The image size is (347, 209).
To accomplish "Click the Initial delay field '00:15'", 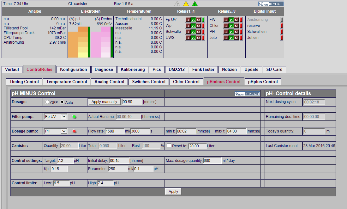I will pyautogui.click(x=119, y=161).
